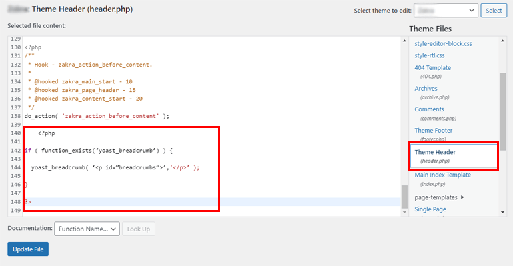Click the (archive.php) filename label
Screen dimensions: 513x266
(x=435, y=97)
